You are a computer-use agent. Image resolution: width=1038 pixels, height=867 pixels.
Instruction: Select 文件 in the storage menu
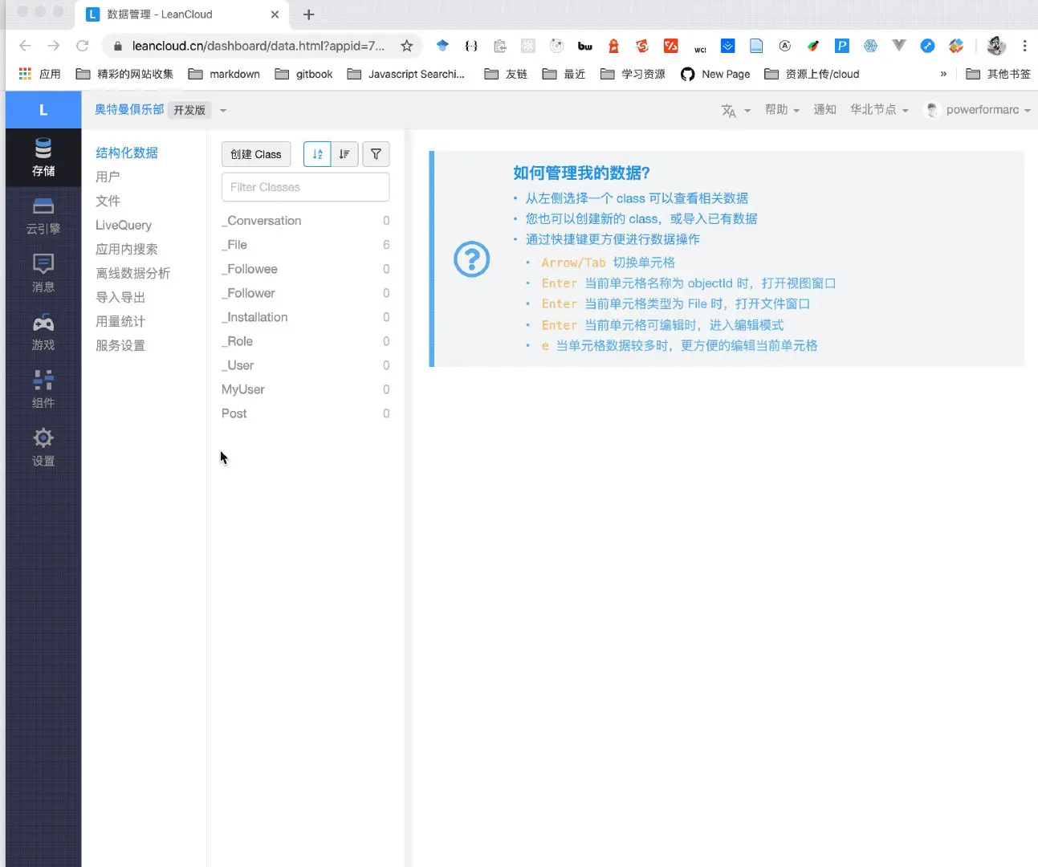tap(108, 201)
